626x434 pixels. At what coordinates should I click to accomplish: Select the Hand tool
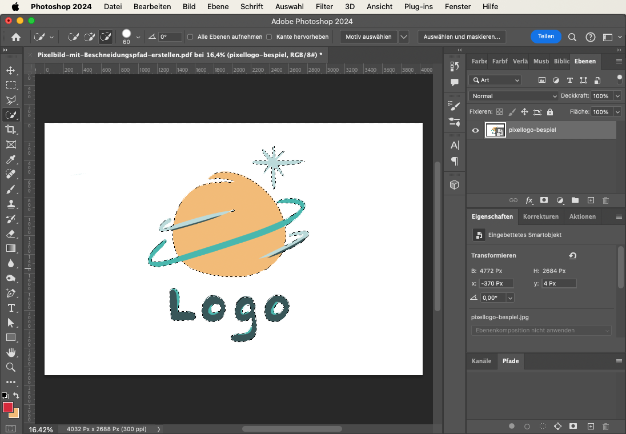pyautogui.click(x=10, y=352)
